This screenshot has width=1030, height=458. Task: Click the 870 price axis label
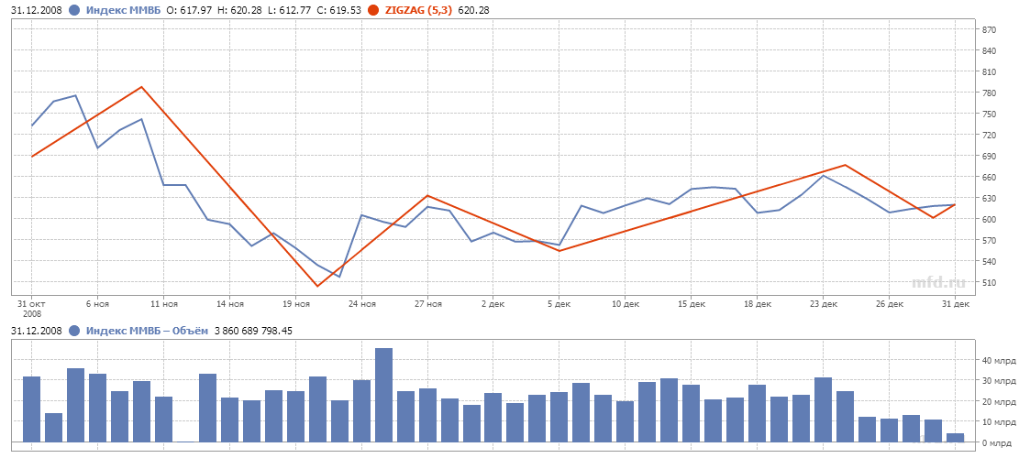(989, 30)
